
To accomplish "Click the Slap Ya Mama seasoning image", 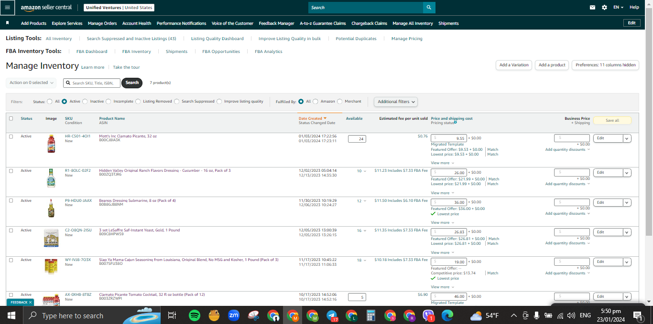I will click(x=51, y=267).
